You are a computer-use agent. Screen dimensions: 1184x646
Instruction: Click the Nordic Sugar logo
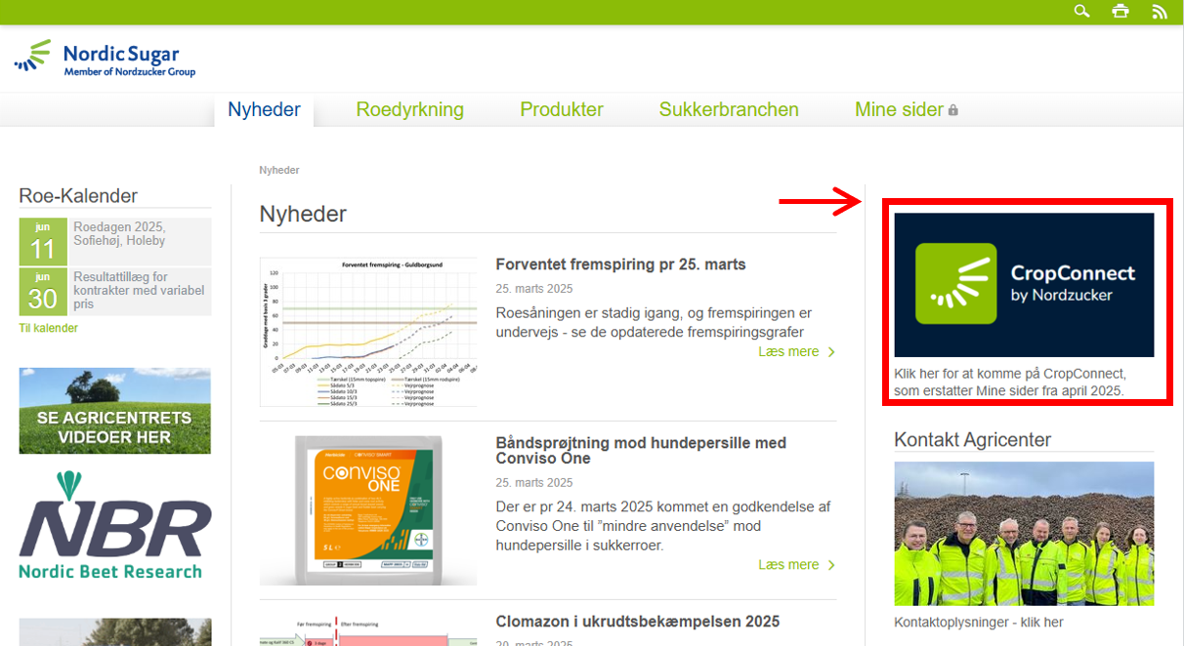(x=106, y=59)
